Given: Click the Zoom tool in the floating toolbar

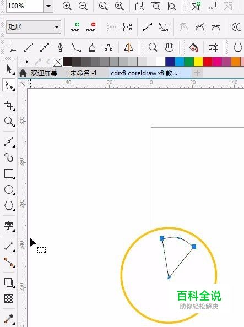Looking at the screenshot, I should click(x=153, y=47).
